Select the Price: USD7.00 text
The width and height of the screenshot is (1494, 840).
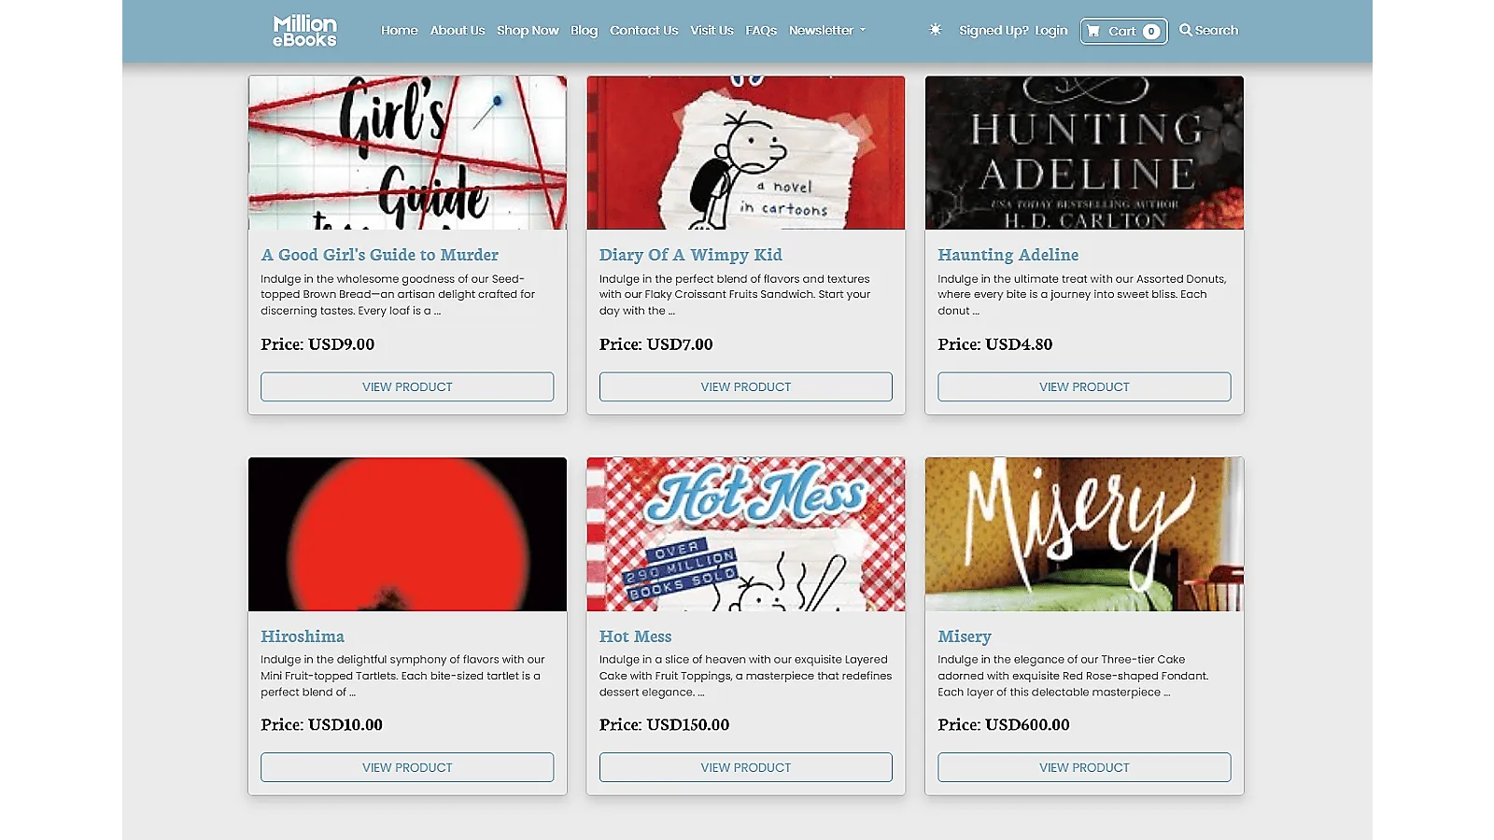point(655,344)
